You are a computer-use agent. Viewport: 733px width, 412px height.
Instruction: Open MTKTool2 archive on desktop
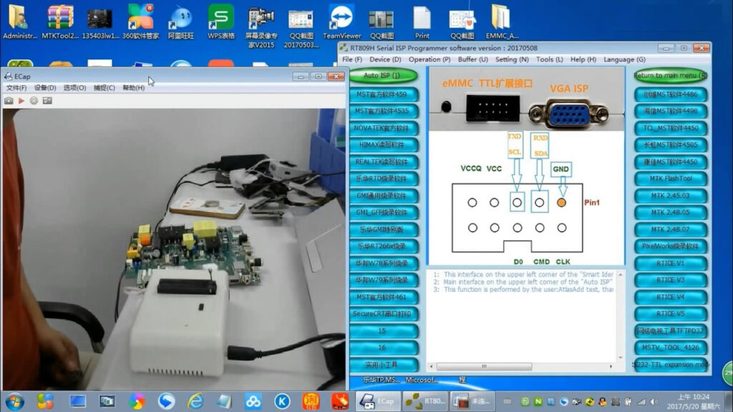[x=60, y=21]
